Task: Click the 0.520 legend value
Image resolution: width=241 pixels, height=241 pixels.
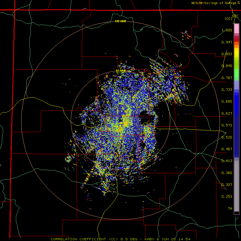Action: coord(227,137)
